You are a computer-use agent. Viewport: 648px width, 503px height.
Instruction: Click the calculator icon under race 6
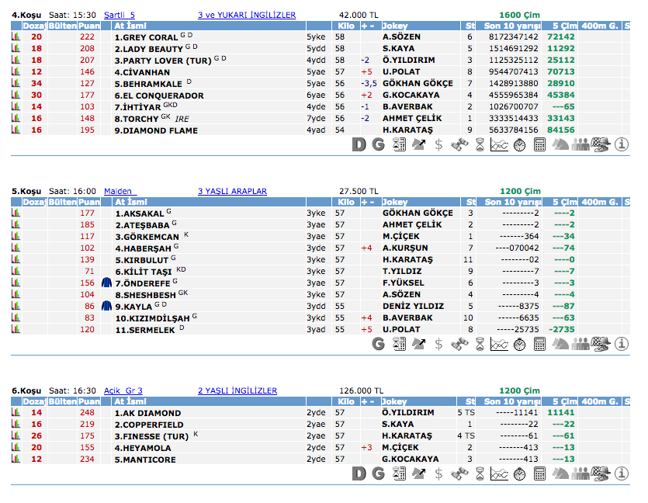540,474
